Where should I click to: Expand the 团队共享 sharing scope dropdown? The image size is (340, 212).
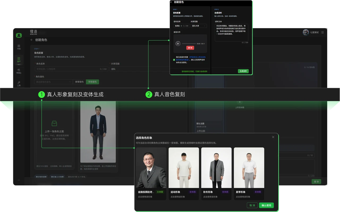point(199,26)
